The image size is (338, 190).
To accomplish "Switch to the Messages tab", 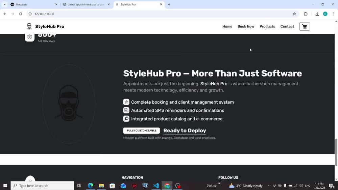I will [33, 4].
